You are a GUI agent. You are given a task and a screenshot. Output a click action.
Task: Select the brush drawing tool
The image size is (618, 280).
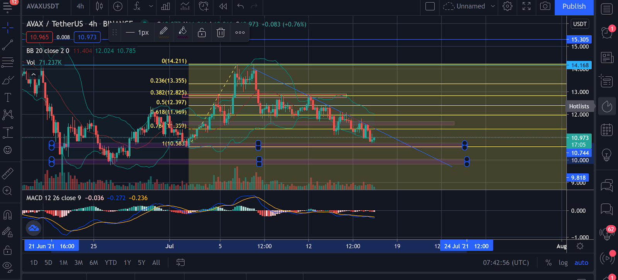pyautogui.click(x=8, y=80)
